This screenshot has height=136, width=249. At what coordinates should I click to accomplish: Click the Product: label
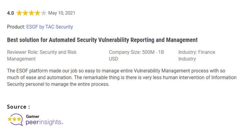pos(16,27)
